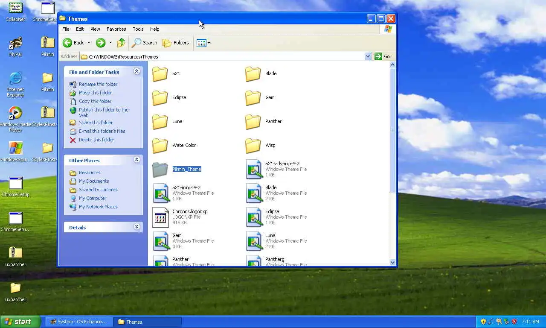Select the Blade Windows Theme File icon
The width and height of the screenshot is (546, 328).
254,193
